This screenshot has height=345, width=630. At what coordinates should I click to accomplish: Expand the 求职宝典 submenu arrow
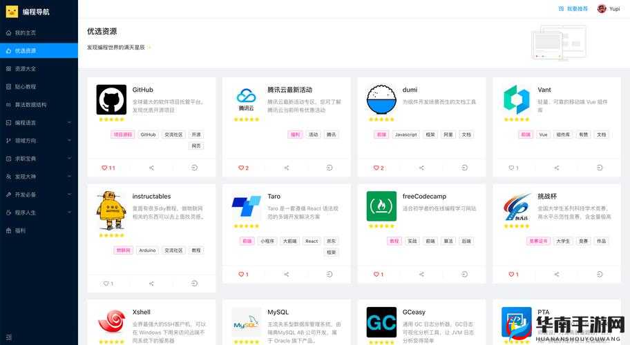(x=69, y=159)
